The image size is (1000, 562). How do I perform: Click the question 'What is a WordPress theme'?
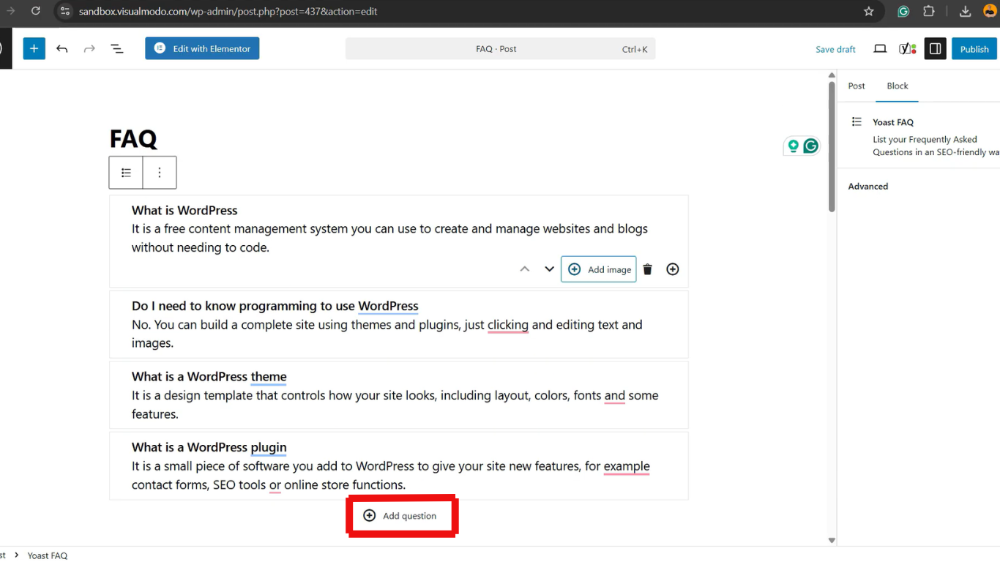[209, 377]
